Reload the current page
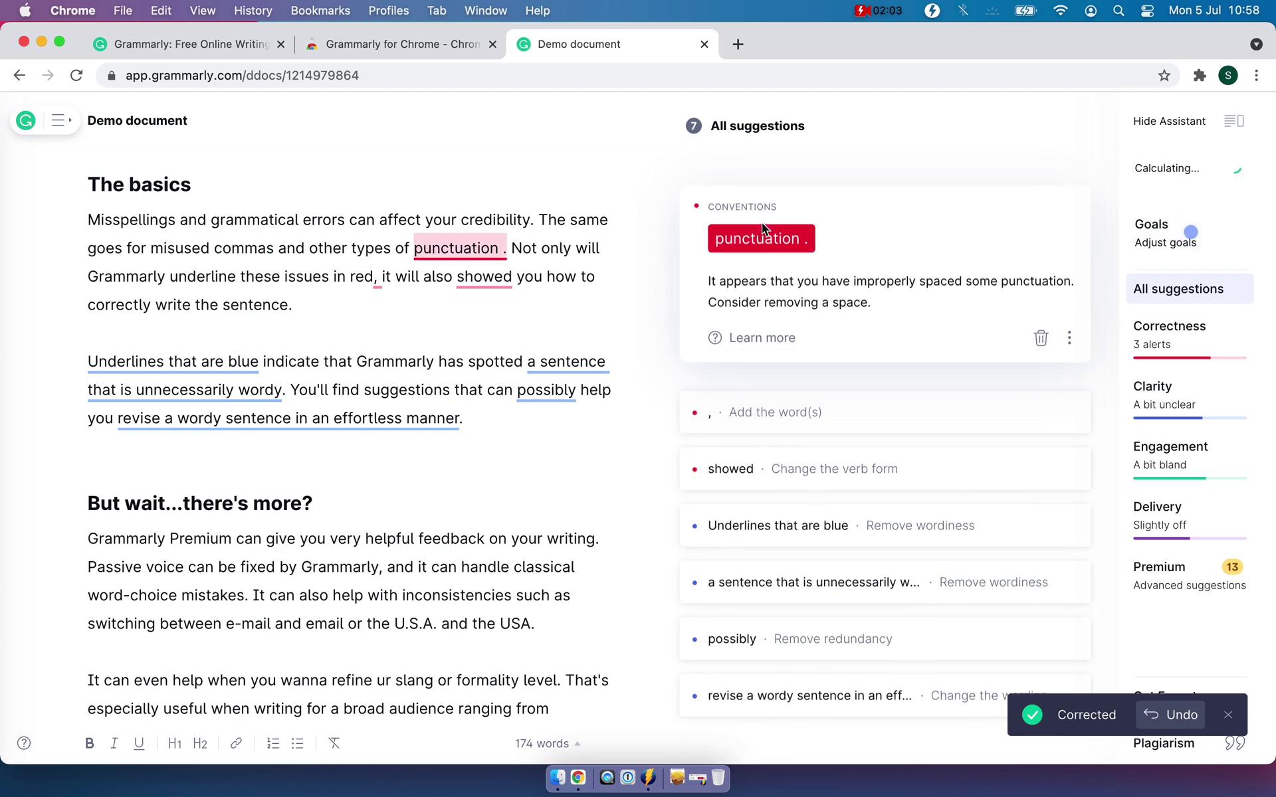The height and width of the screenshot is (797, 1276). tap(76, 75)
